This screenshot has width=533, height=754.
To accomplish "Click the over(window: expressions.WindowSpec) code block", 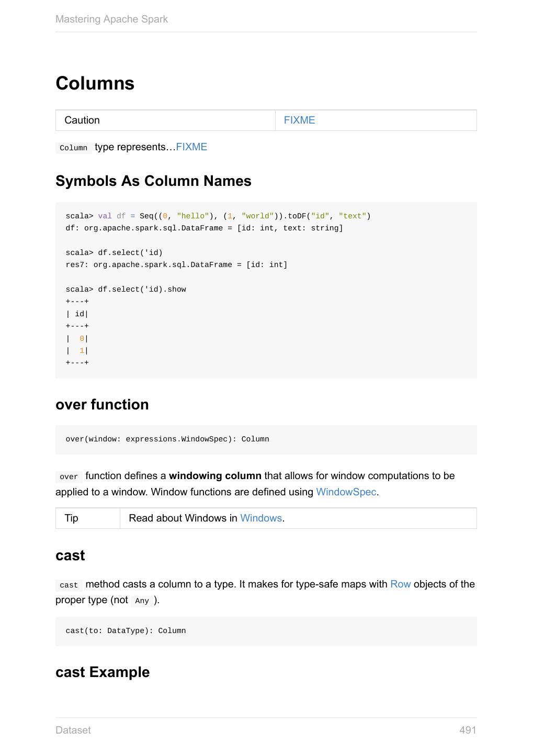I will click(167, 439).
